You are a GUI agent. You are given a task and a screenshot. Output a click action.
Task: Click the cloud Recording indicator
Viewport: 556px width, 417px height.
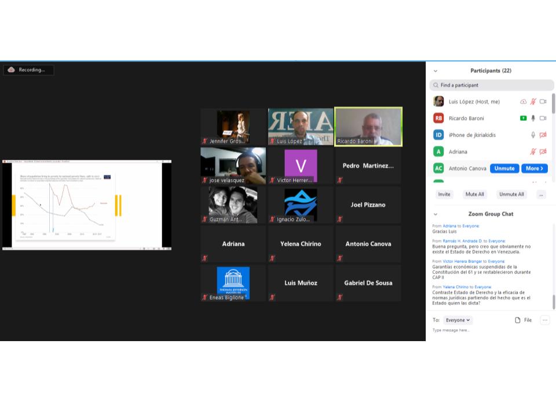click(28, 70)
